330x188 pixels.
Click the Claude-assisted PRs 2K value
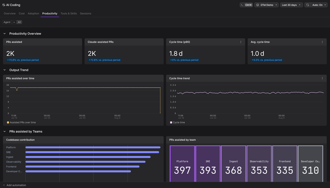click(x=92, y=53)
